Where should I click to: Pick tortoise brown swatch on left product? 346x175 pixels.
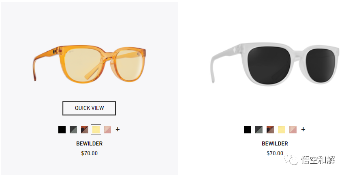click(85, 130)
